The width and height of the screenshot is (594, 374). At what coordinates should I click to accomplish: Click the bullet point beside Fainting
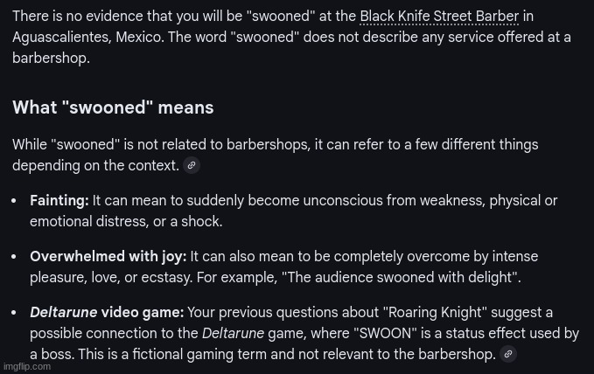14,201
